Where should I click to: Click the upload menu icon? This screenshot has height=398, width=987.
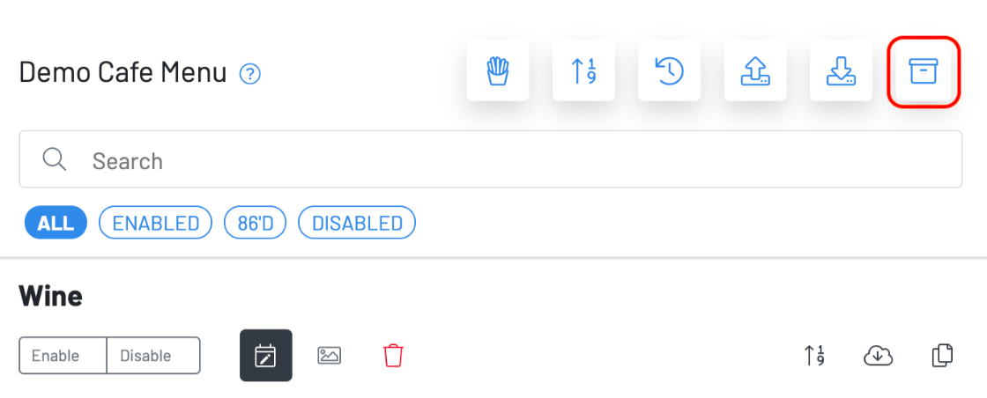click(x=755, y=70)
